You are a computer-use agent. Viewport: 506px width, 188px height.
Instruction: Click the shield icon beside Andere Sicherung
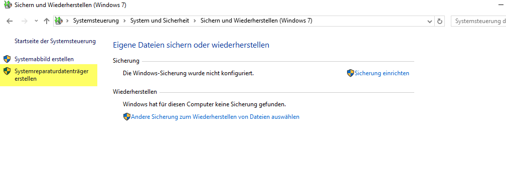(127, 117)
